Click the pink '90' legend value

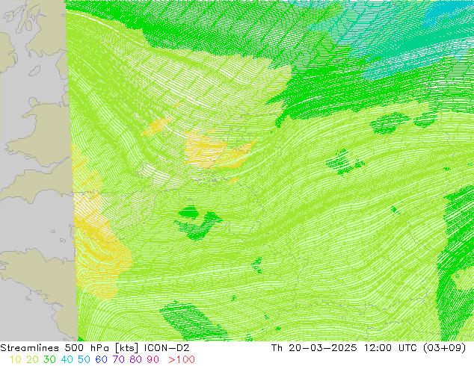(153, 359)
